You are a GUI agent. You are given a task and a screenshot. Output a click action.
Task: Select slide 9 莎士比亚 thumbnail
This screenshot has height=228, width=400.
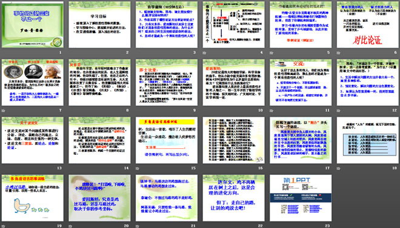pyautogui.click(x=167, y=82)
